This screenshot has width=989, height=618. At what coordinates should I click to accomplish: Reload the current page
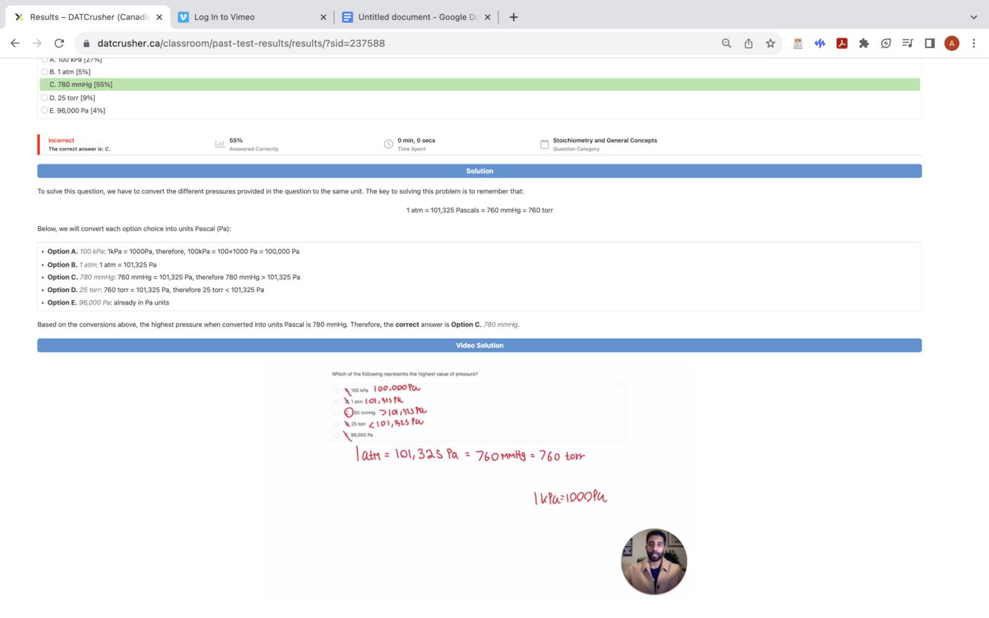point(59,43)
